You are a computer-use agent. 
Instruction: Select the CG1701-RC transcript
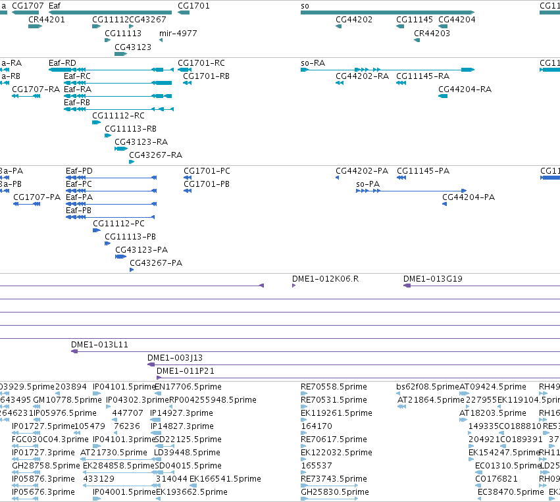click(201, 63)
